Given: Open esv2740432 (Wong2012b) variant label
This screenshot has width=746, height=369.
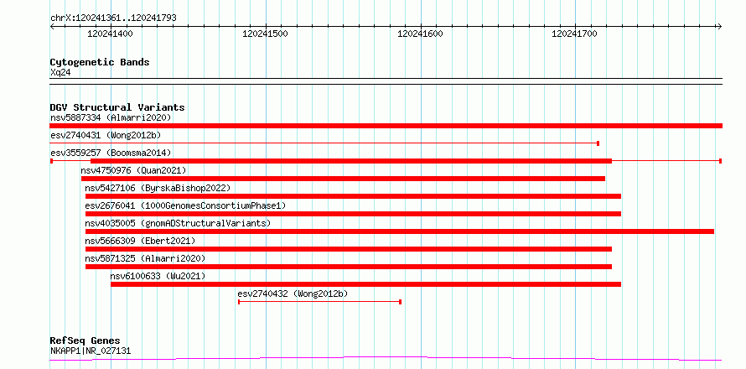Looking at the screenshot, I should 293,294.
